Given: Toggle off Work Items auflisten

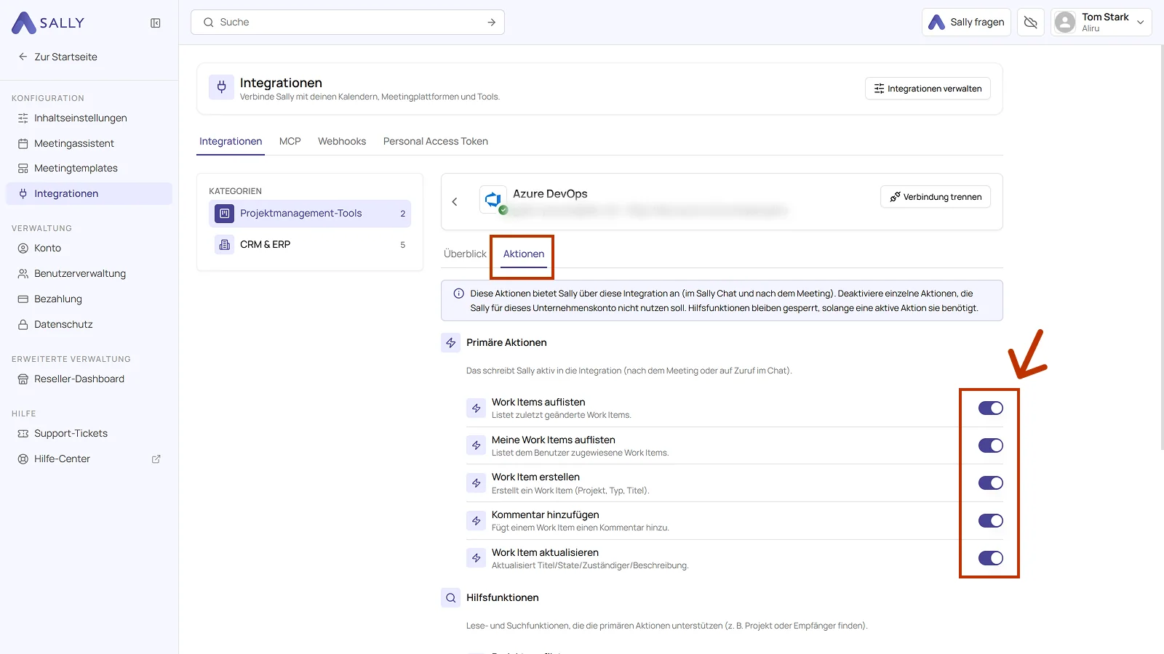Looking at the screenshot, I should click(991, 408).
